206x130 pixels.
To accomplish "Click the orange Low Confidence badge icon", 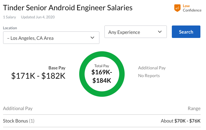I will pyautogui.click(x=177, y=8).
